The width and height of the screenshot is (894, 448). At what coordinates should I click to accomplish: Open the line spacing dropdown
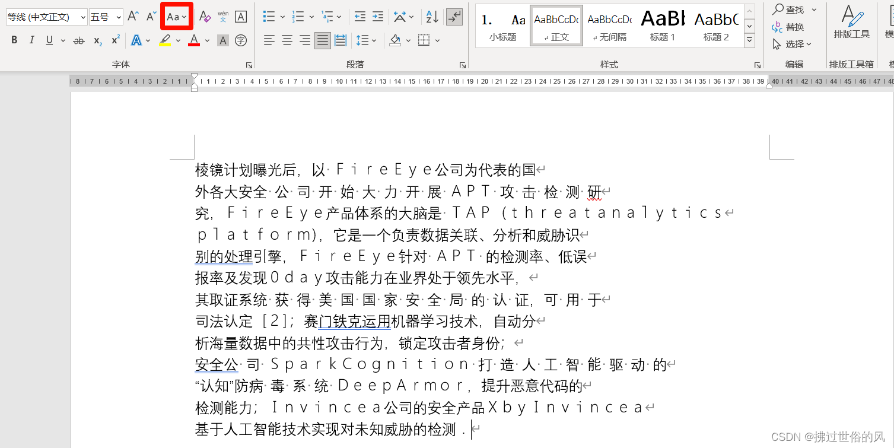coord(367,40)
